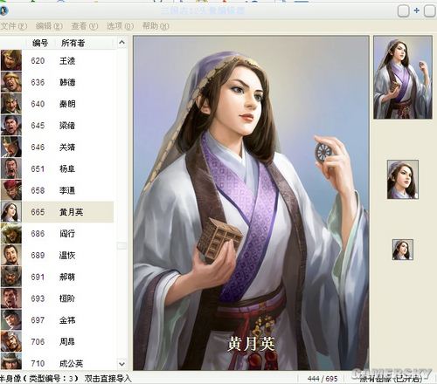Click list scrollbar up arrow
The width and height of the screenshot is (437, 384).
(x=122, y=43)
